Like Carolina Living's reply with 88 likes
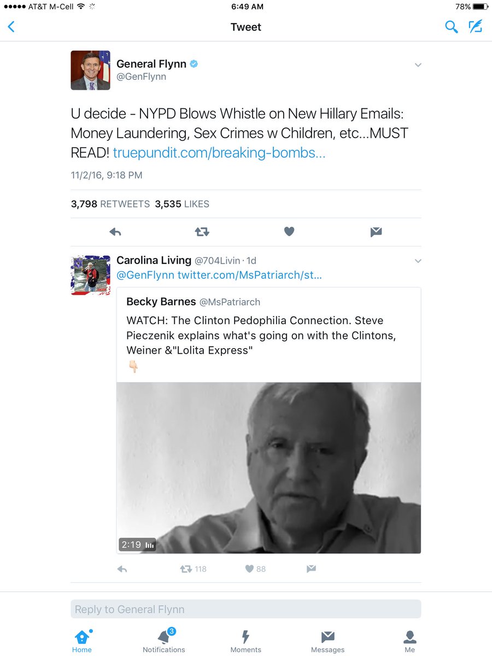Image resolution: width=492 pixels, height=656 pixels. point(255,569)
